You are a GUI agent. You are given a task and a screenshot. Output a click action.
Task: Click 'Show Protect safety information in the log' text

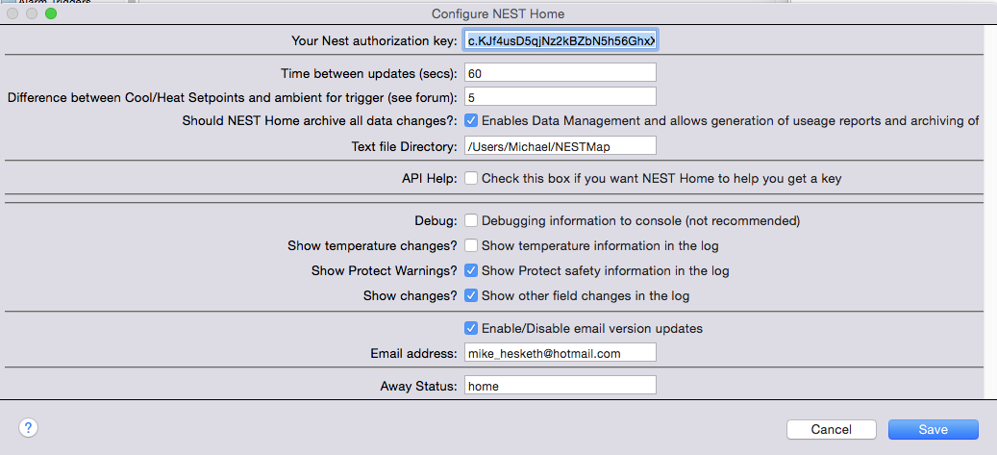click(606, 270)
